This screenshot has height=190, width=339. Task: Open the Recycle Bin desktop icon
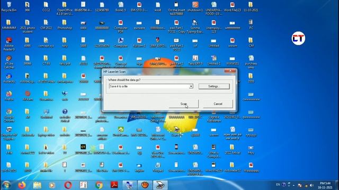click(9, 6)
